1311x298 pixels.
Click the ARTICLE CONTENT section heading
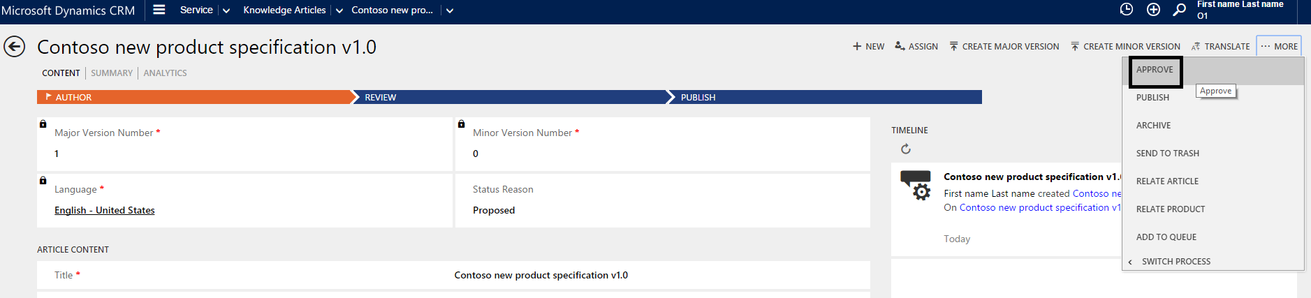tap(73, 249)
